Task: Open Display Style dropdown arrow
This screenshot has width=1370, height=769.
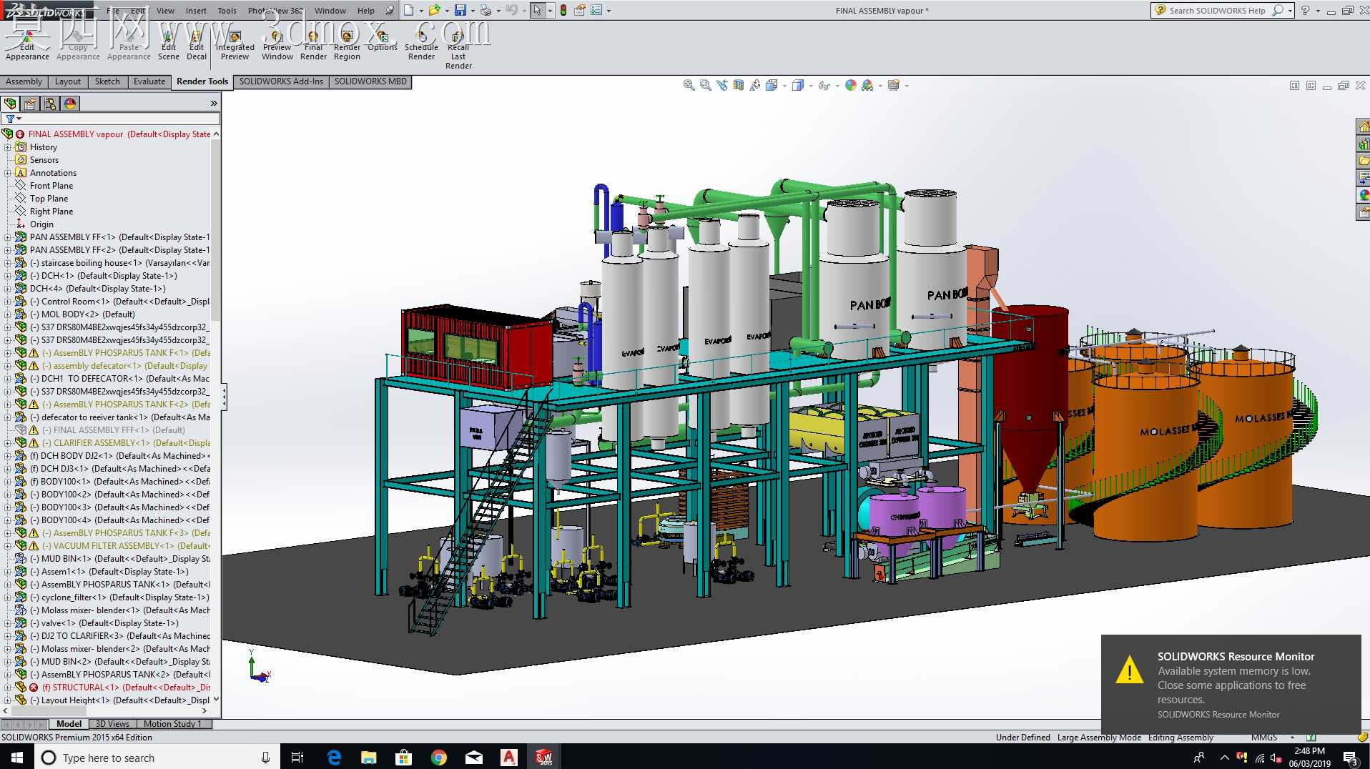Action: point(811,86)
